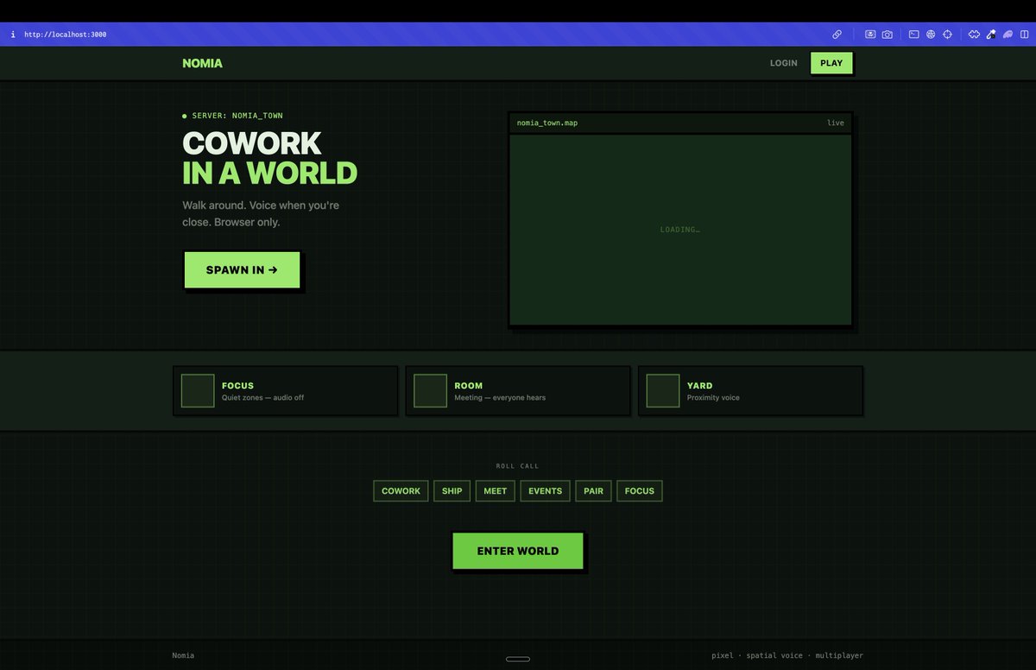
Task: Select the MEET tag
Action: tap(496, 491)
